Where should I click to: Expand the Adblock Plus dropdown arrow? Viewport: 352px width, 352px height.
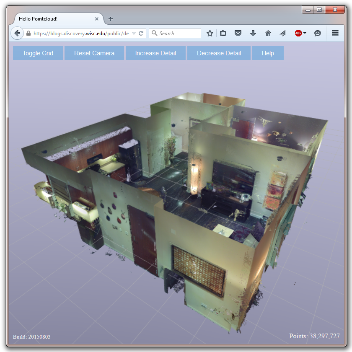pos(305,33)
